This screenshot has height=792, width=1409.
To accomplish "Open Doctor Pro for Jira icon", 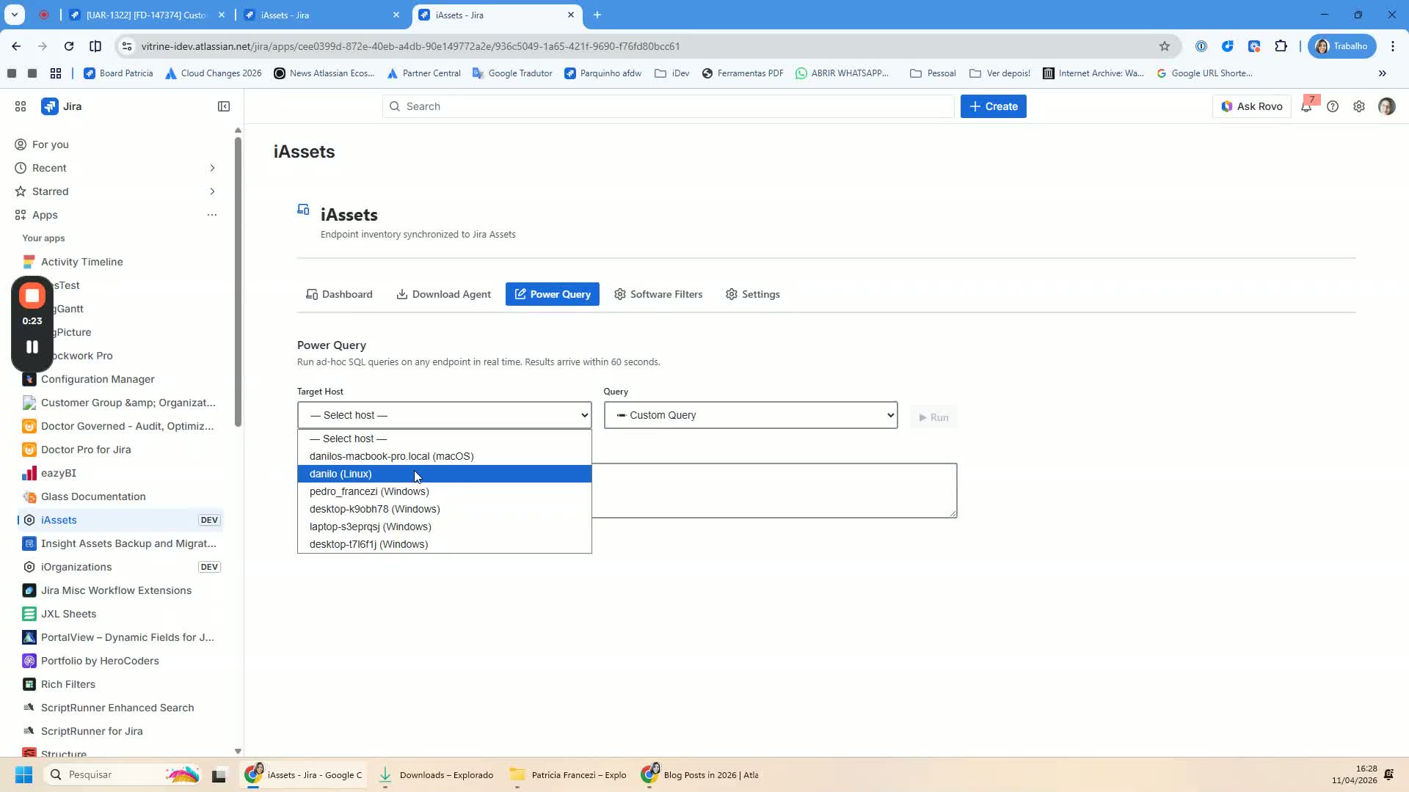I will pyautogui.click(x=29, y=450).
